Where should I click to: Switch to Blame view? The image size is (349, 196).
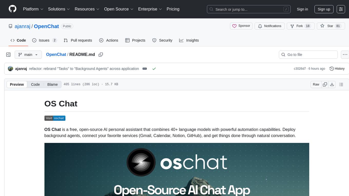click(53, 84)
